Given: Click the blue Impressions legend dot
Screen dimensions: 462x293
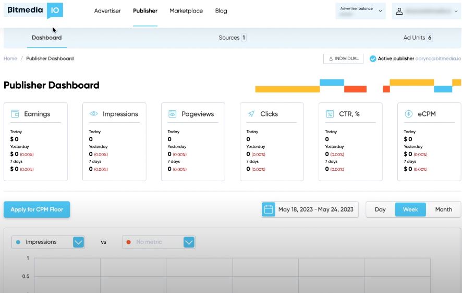Looking at the screenshot, I should point(19,242).
